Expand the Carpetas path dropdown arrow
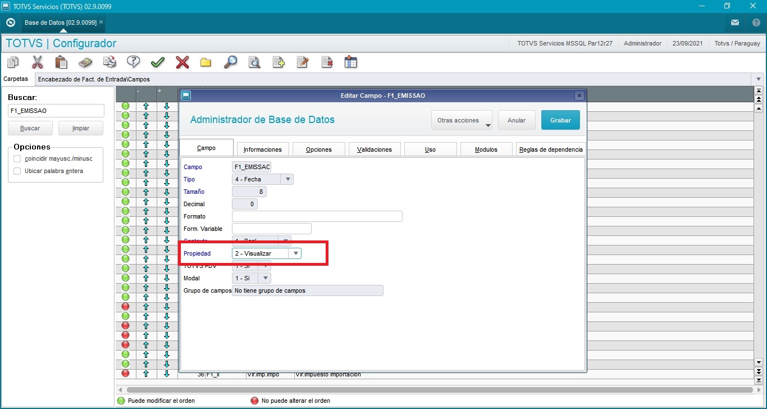Screen dimensions: 767x409 click(759, 79)
